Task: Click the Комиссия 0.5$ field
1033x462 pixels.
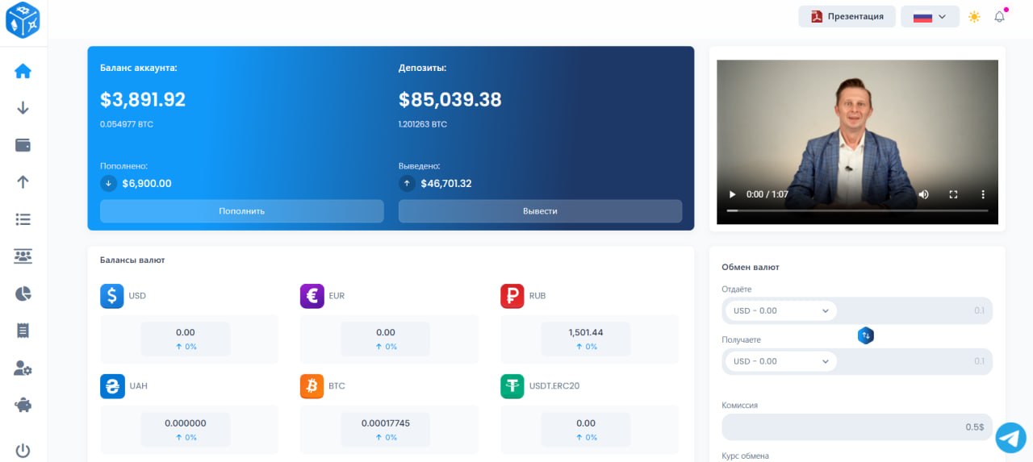Action: (857, 427)
